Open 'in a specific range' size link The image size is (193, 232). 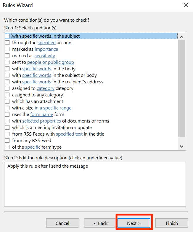[x=53, y=108]
